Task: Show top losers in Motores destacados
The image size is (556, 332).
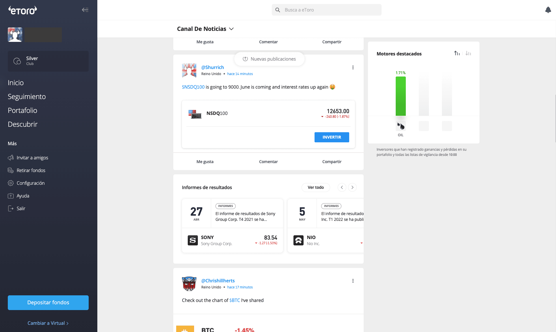Action: pyautogui.click(x=468, y=53)
